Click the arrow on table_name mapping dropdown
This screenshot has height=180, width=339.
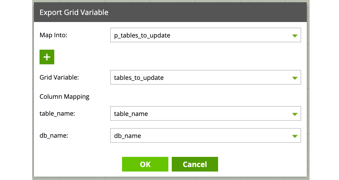(x=295, y=114)
